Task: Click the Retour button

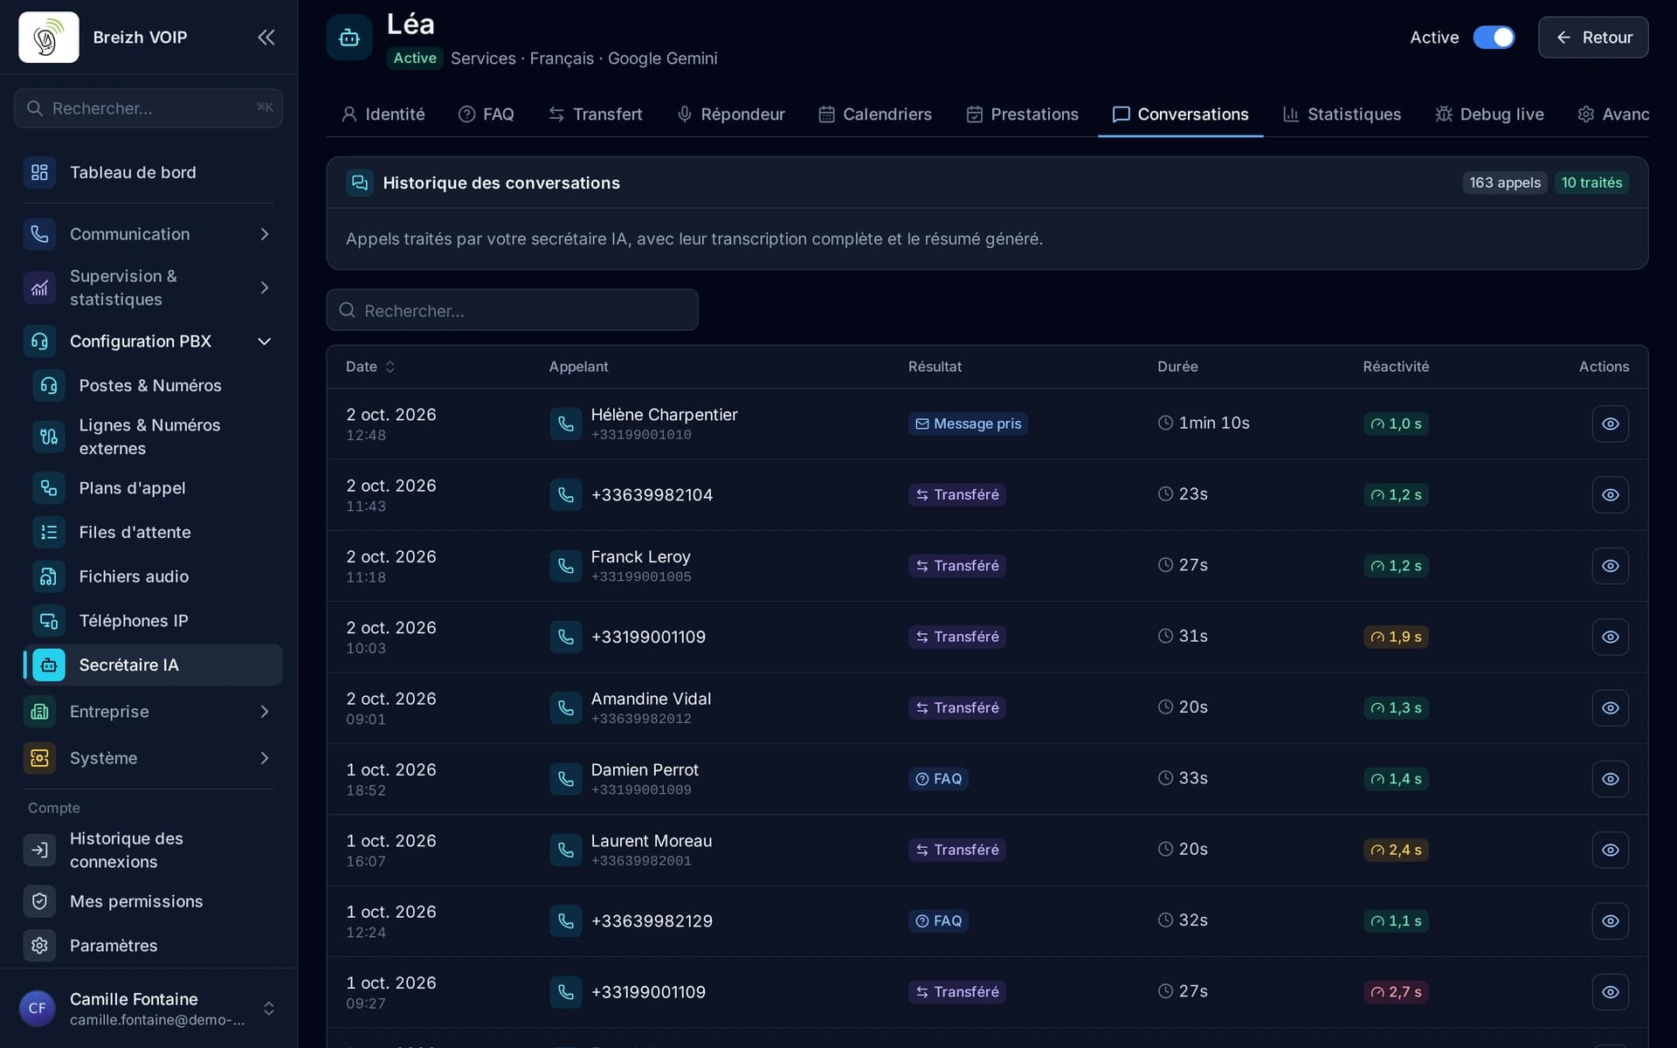Action: coord(1593,38)
